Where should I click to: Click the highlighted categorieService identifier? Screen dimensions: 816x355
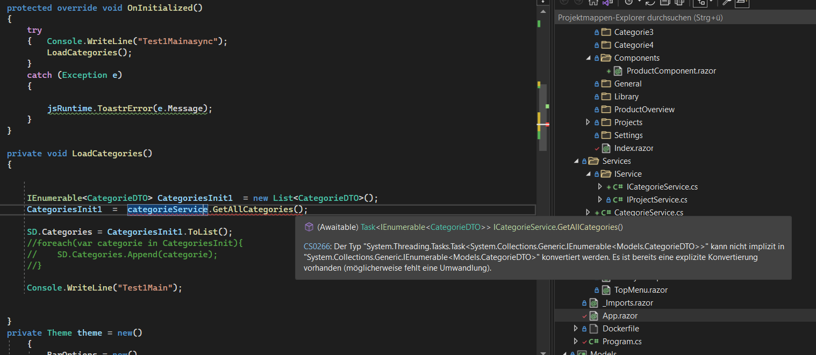coord(168,209)
